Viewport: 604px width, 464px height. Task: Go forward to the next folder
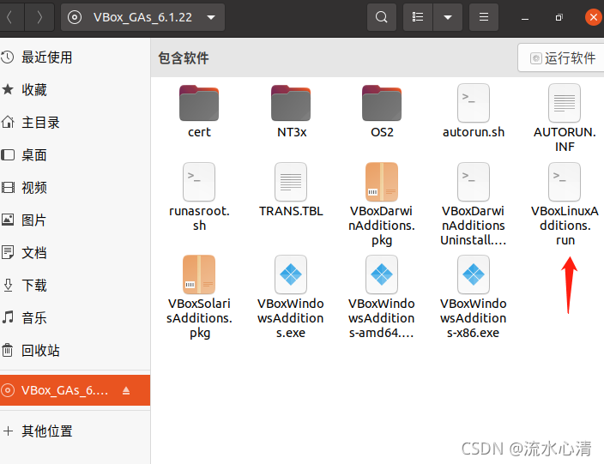[x=39, y=17]
